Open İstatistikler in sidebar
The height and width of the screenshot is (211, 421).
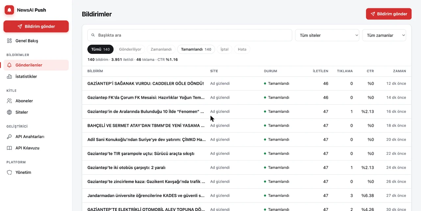point(36,77)
